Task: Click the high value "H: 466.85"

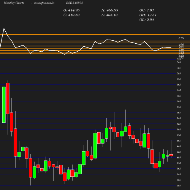Action: point(110,10)
